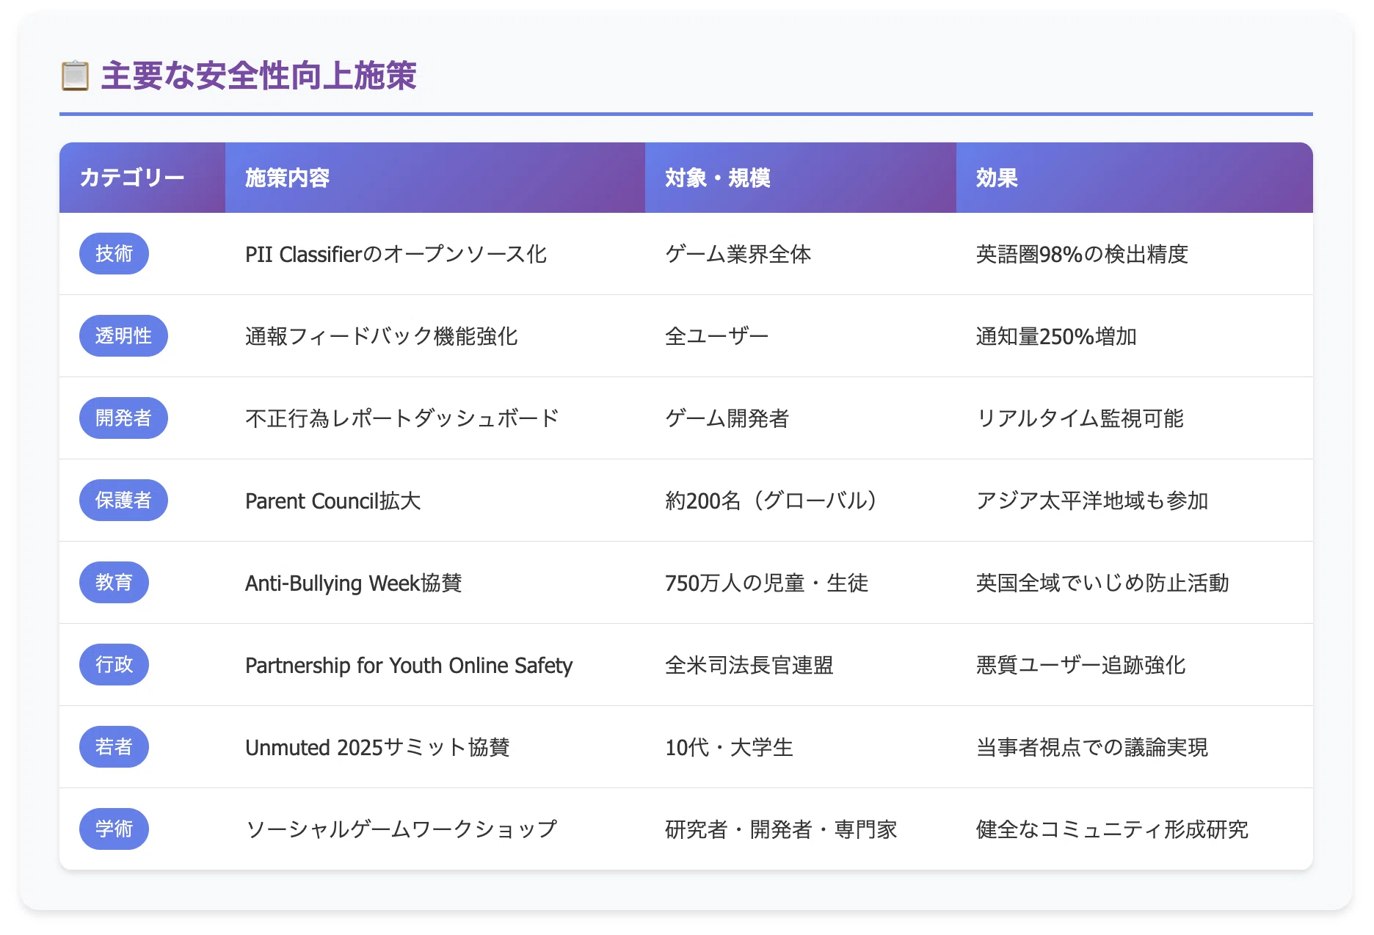The height and width of the screenshot is (935, 1374).
Task: Click the 行政 category badge
Action: coord(114,665)
